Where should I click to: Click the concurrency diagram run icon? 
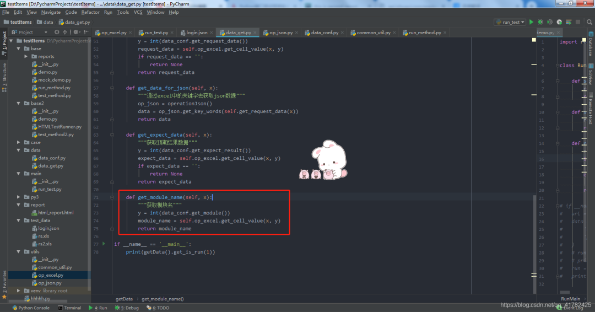click(x=569, y=22)
